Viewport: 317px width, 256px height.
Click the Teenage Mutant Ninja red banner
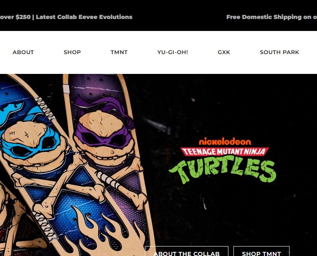pos(224,152)
